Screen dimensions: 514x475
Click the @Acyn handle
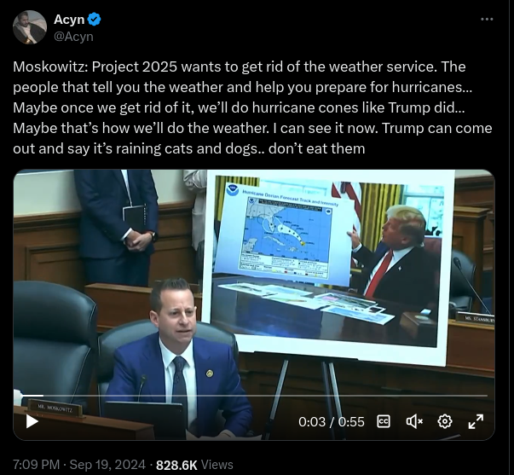coord(73,37)
